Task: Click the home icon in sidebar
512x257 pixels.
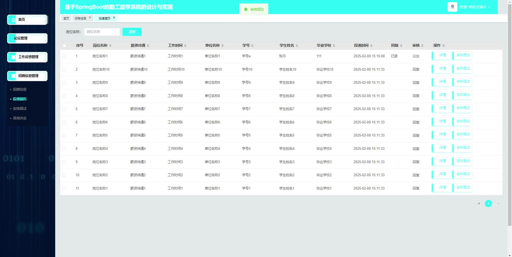Action: (x=13, y=20)
